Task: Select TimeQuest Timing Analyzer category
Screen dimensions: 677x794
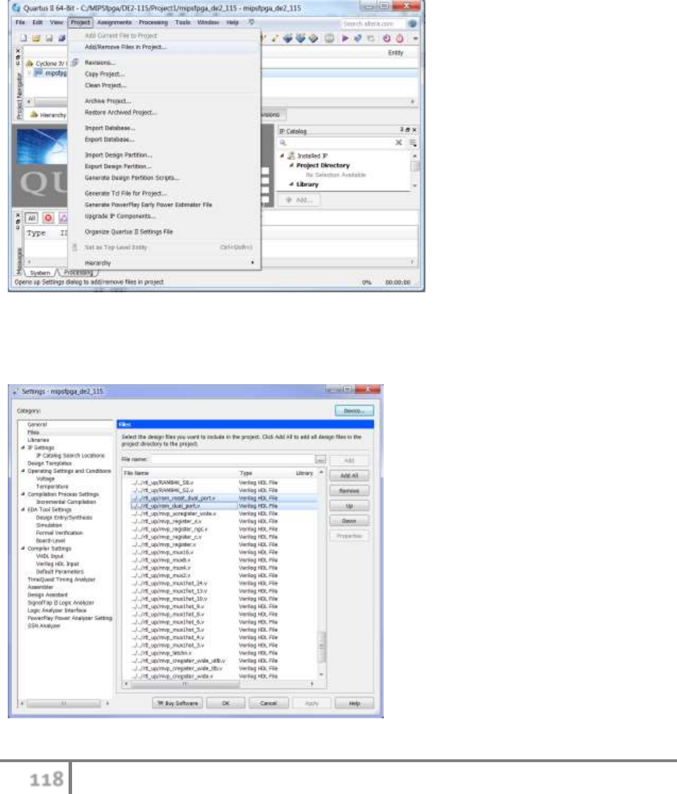Action: tap(61, 580)
